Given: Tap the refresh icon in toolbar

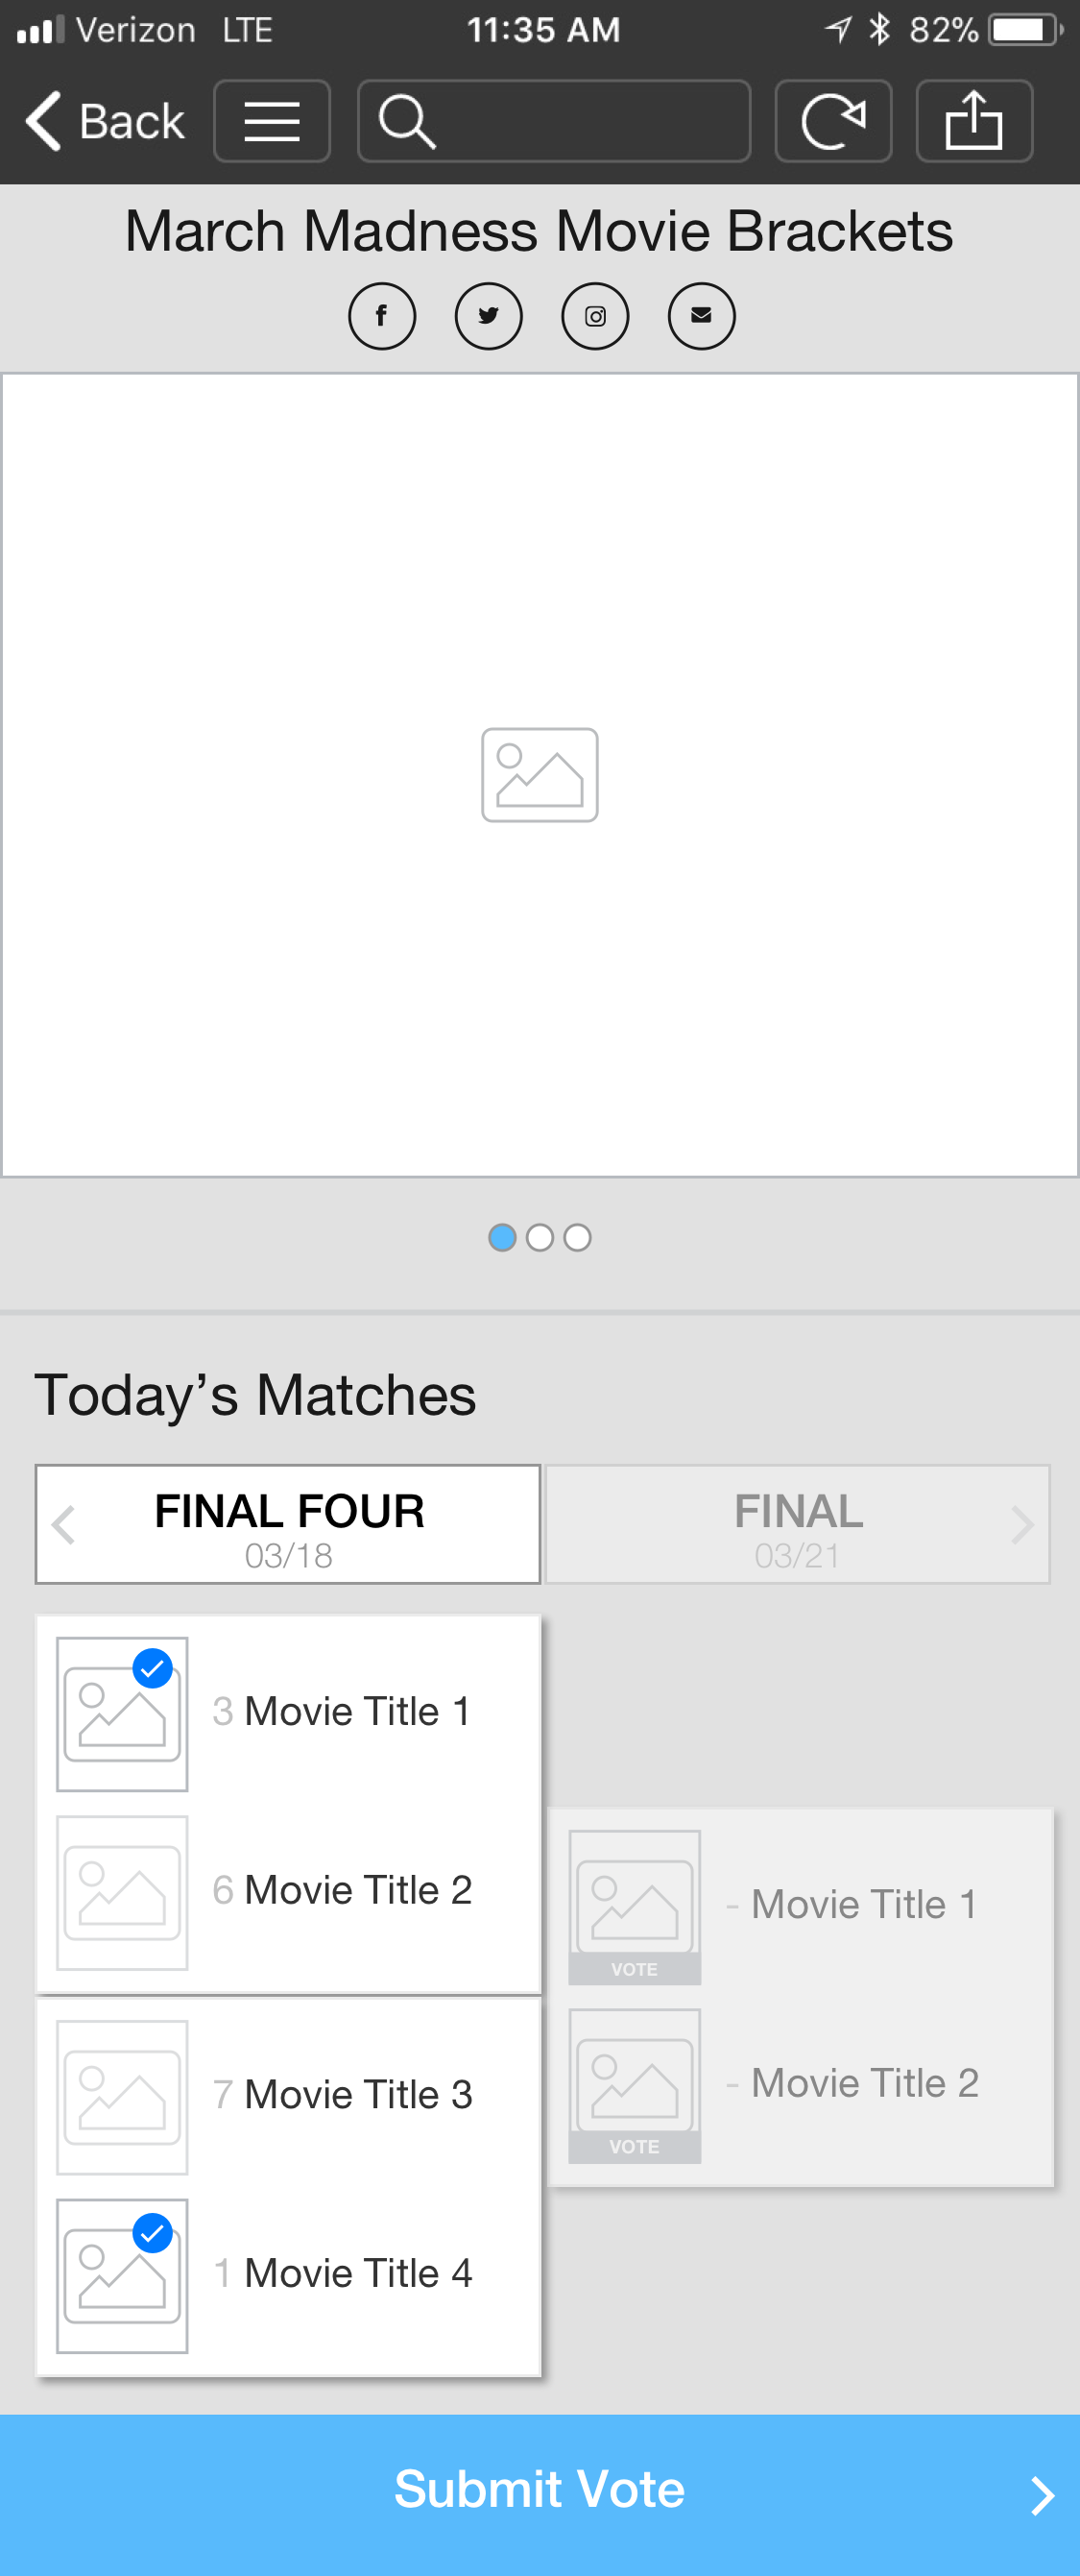Looking at the screenshot, I should pyautogui.click(x=833, y=121).
